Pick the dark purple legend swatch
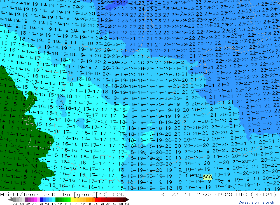 (x=26, y=199)
